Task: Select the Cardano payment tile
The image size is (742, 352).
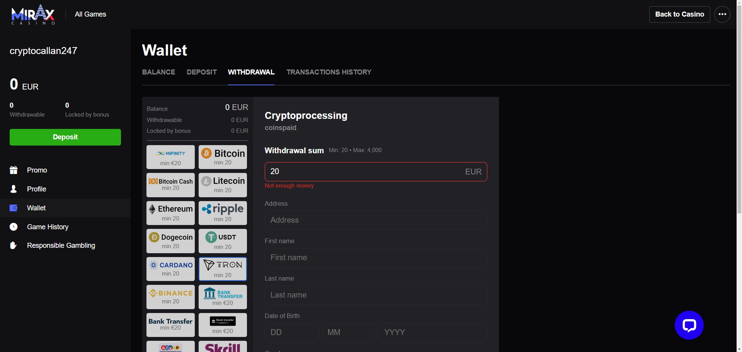Action: tap(170, 269)
